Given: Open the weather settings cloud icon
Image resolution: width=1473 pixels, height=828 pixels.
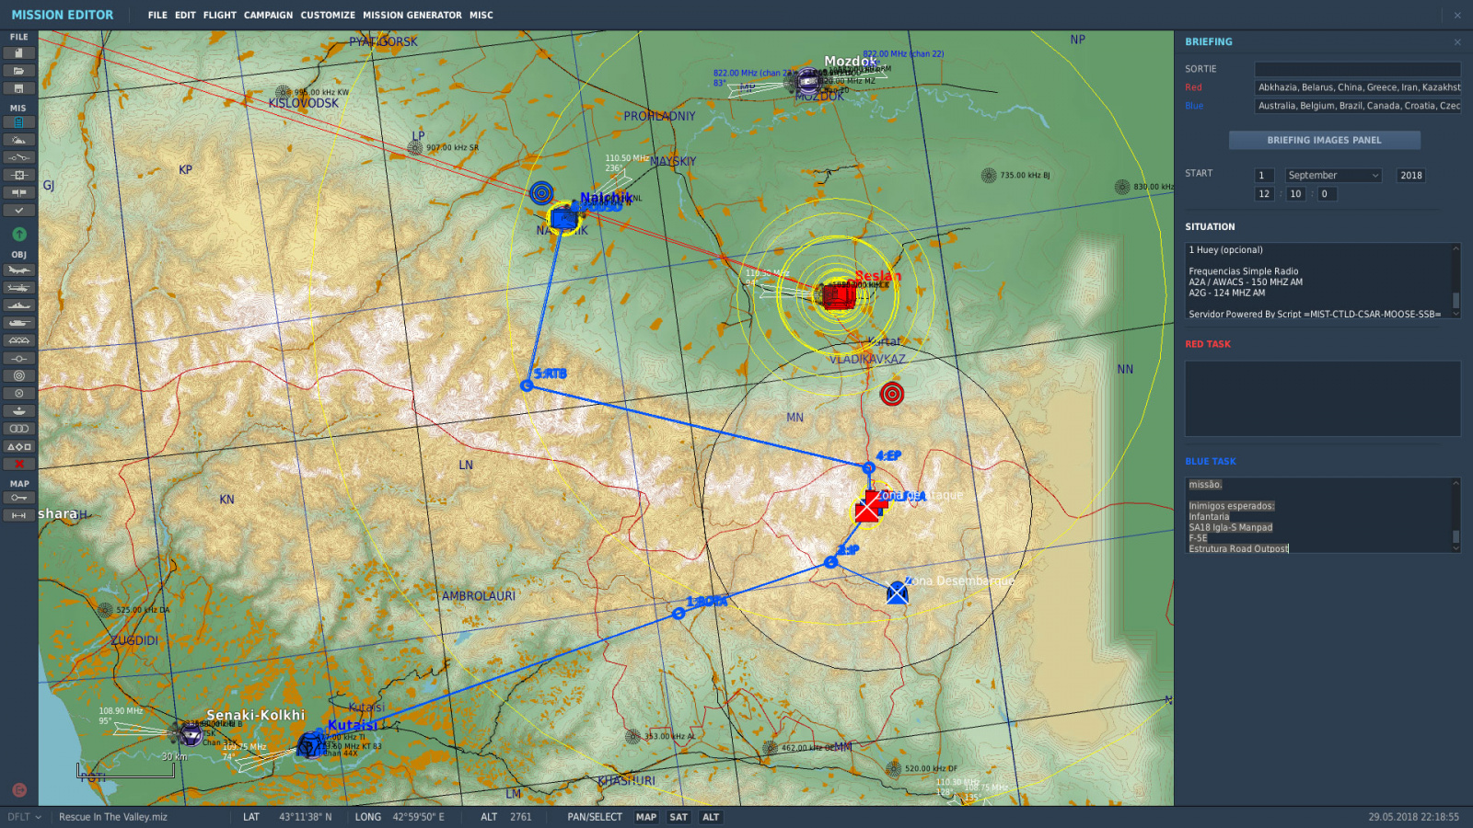Looking at the screenshot, I should pyautogui.click(x=18, y=140).
